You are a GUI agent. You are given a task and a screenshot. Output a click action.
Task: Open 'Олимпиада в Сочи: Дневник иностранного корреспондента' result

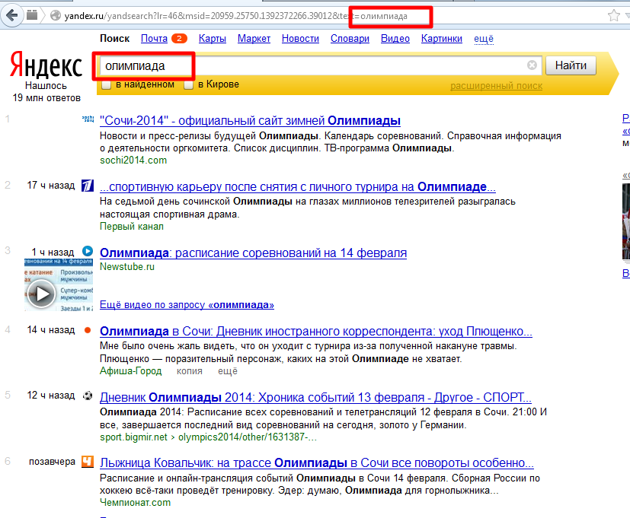(316, 332)
